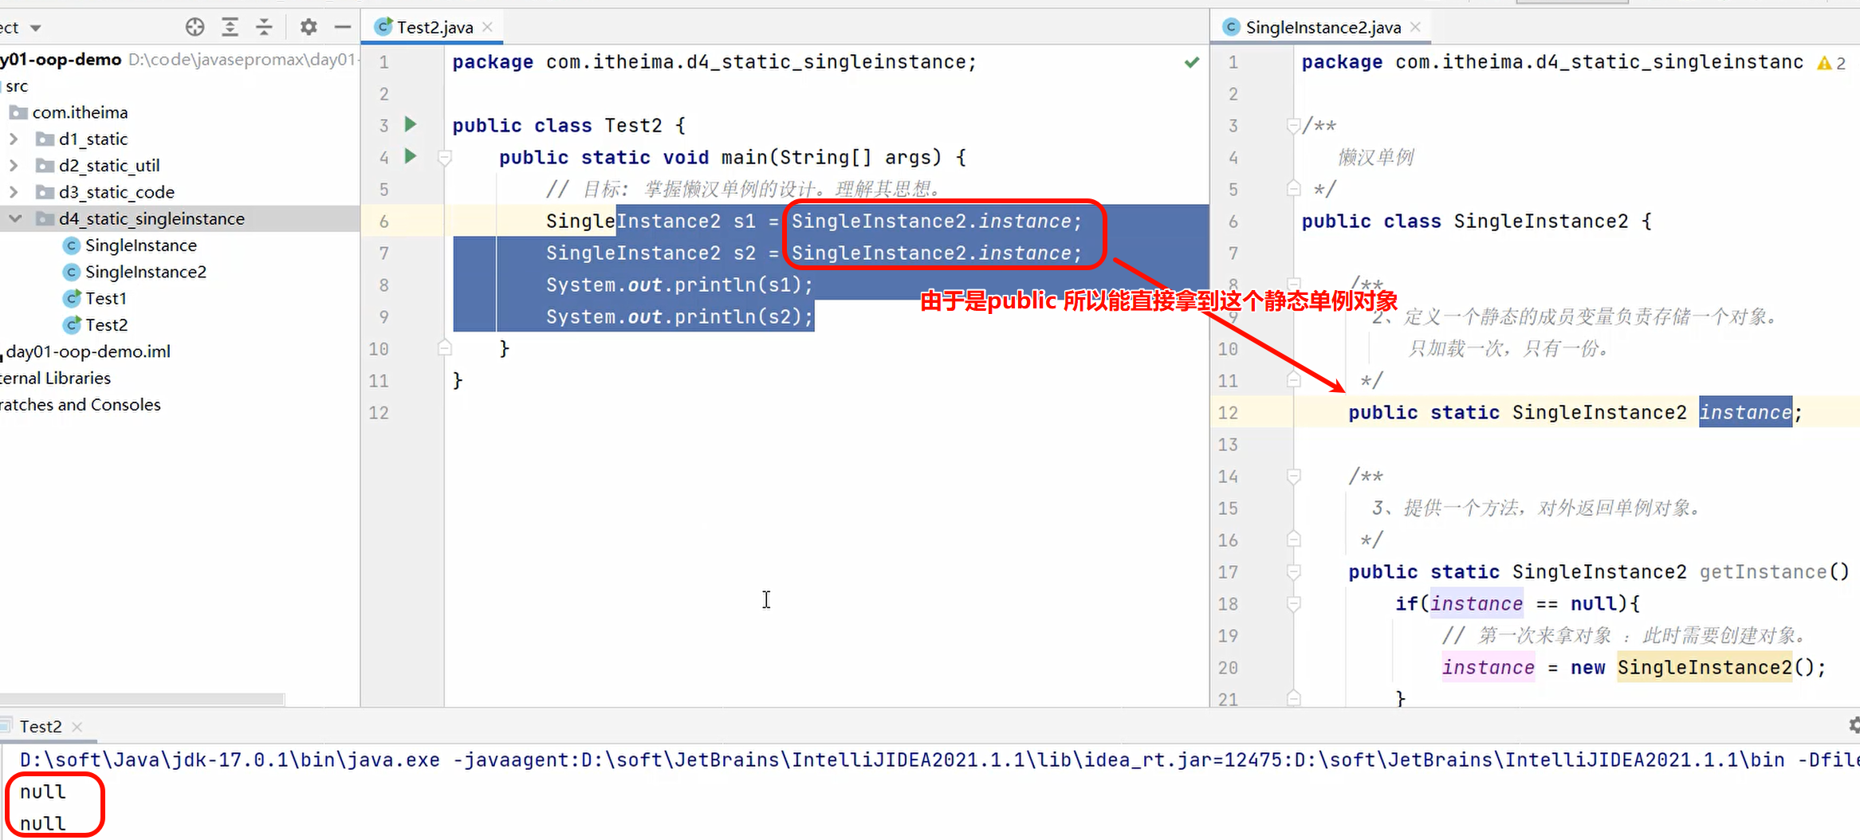Expand the d2_static_util package
The height and width of the screenshot is (840, 1860).
(x=13, y=166)
